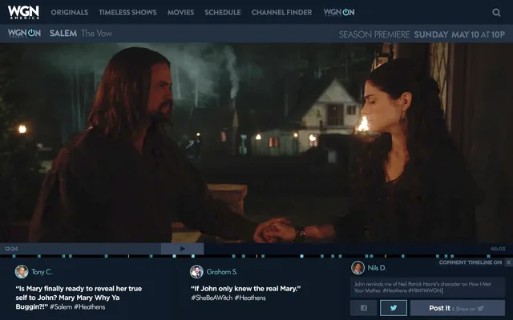Click #Heathens hashtag in Graham's comment
The width and height of the screenshot is (513, 320).
pyautogui.click(x=250, y=298)
